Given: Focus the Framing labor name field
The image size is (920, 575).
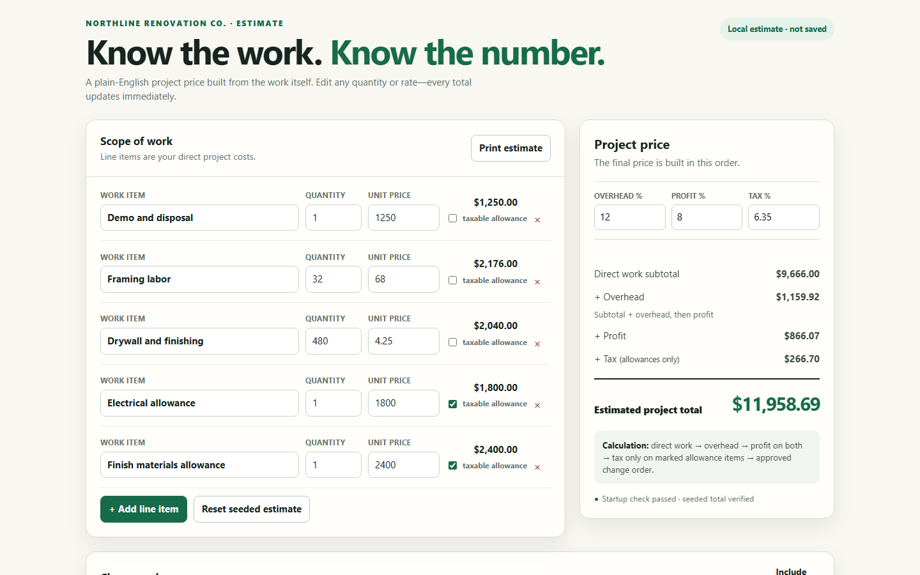Looking at the screenshot, I should pos(199,279).
